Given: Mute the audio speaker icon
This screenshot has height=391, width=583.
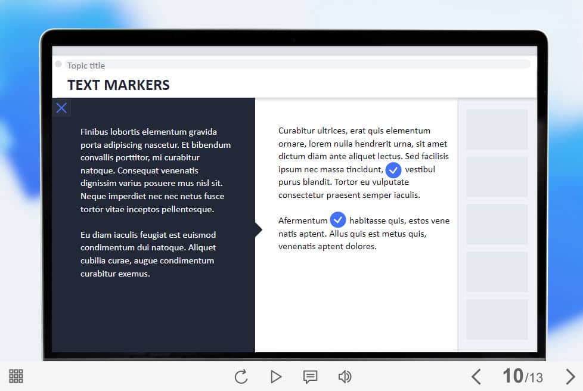Looking at the screenshot, I should coord(345,377).
